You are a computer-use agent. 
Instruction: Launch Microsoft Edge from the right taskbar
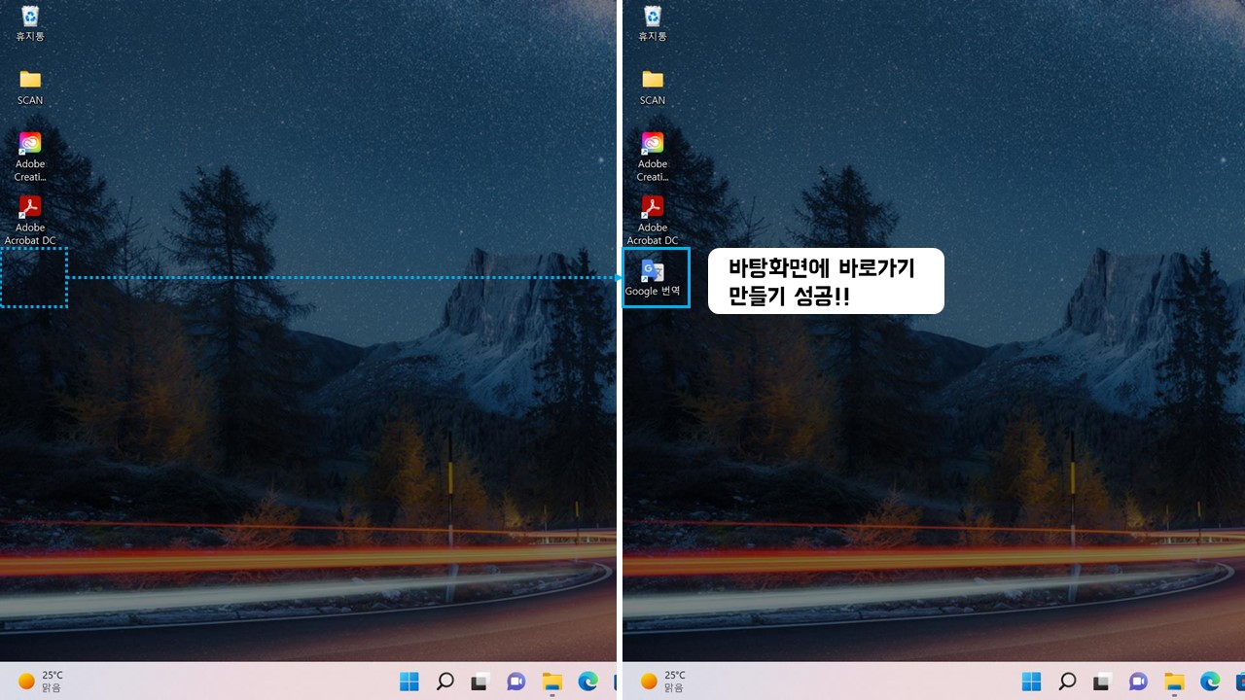[1210, 682]
